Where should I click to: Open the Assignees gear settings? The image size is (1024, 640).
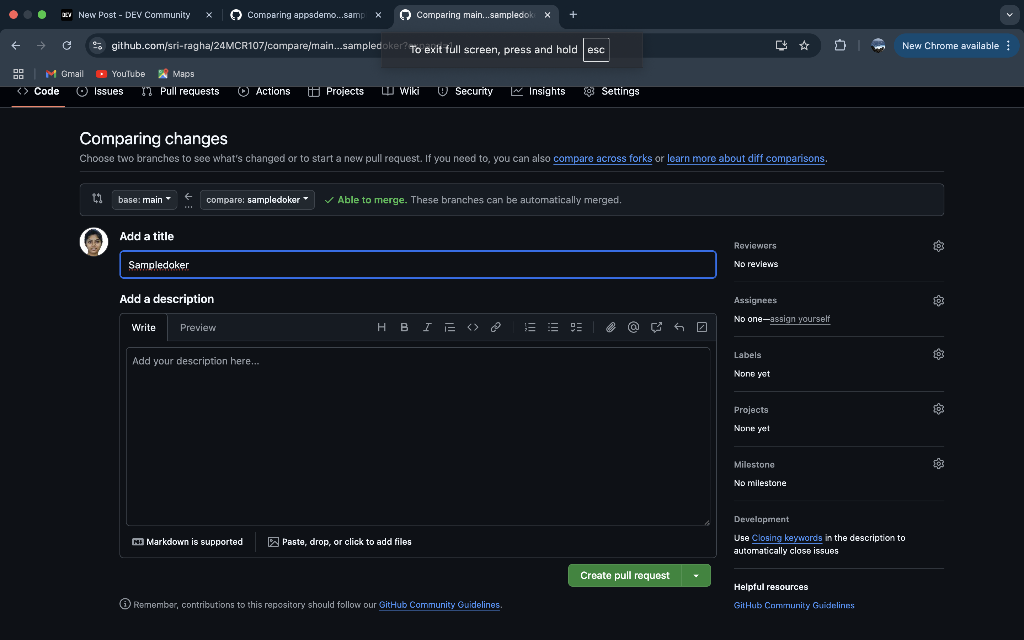[x=938, y=300]
